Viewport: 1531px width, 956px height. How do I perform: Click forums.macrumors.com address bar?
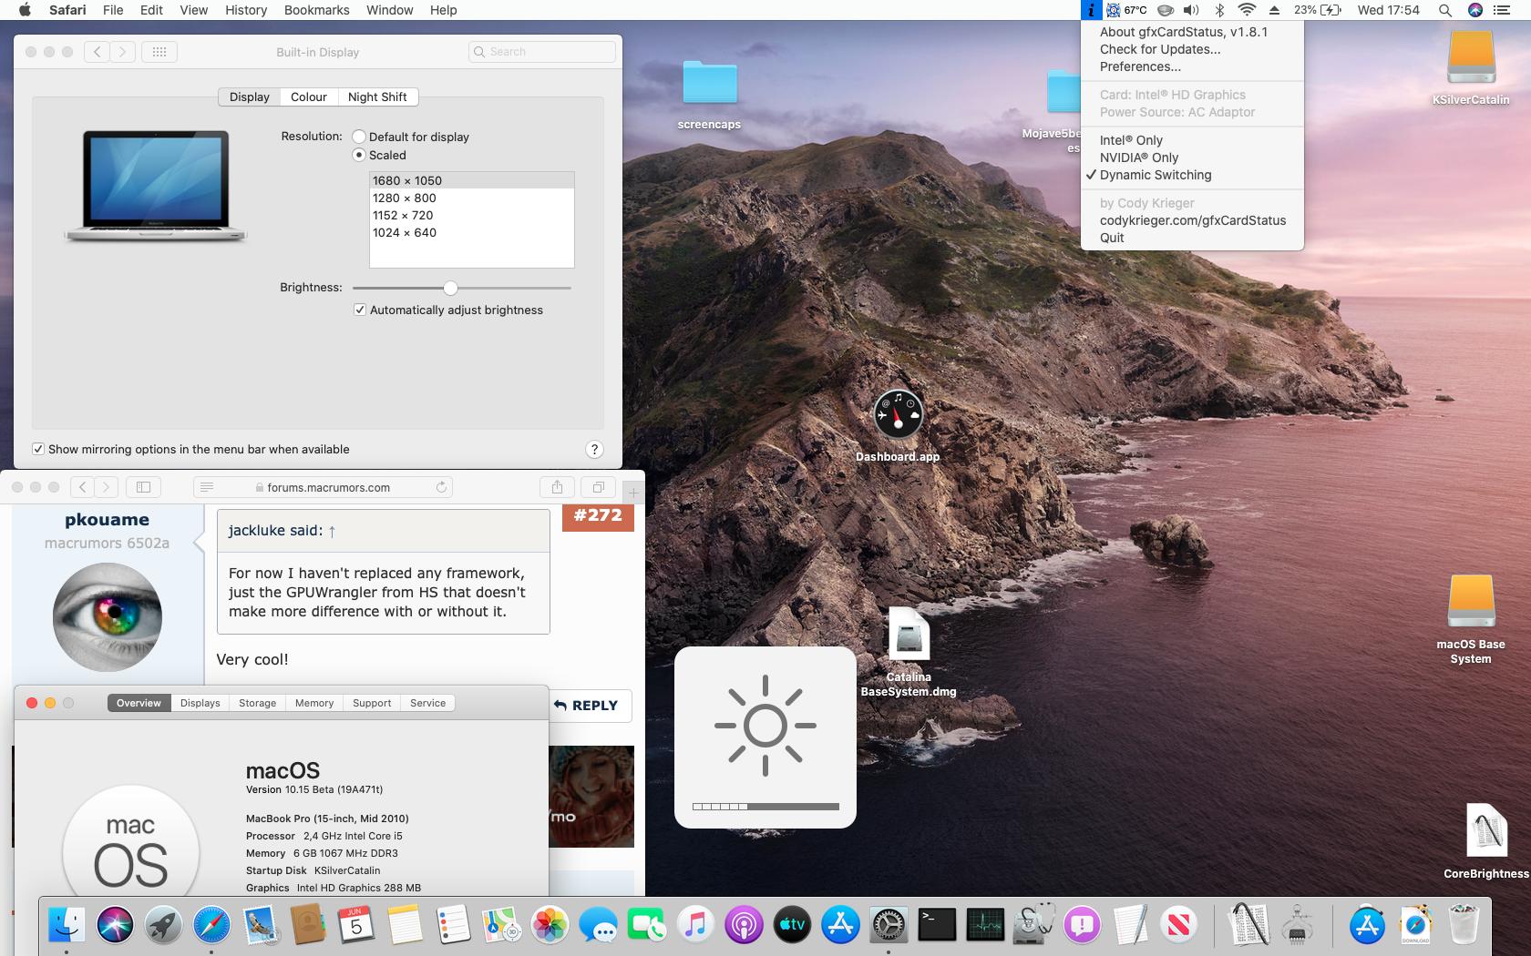[324, 487]
